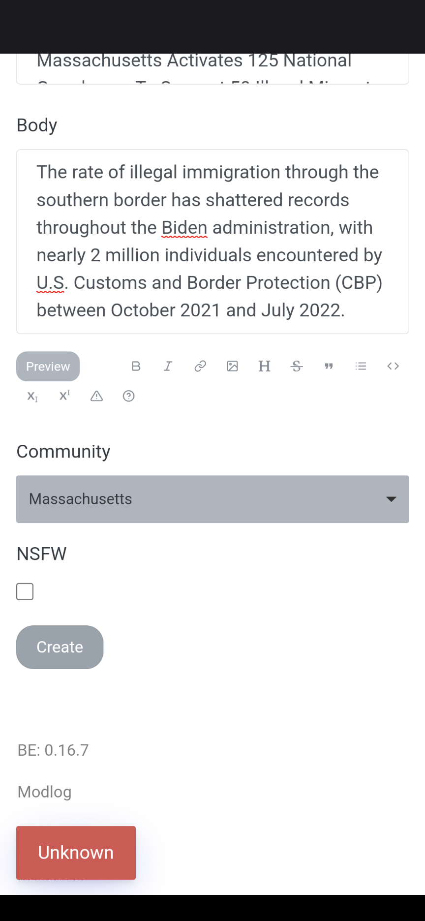425x921 pixels.
Task: Apply strikethrough formatting
Action: 297,366
